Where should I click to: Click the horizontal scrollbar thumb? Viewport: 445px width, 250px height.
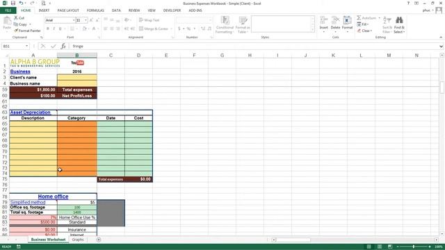pyautogui.click(x=293, y=240)
